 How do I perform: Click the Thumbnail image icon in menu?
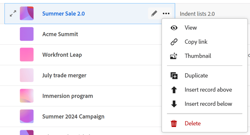click(174, 56)
